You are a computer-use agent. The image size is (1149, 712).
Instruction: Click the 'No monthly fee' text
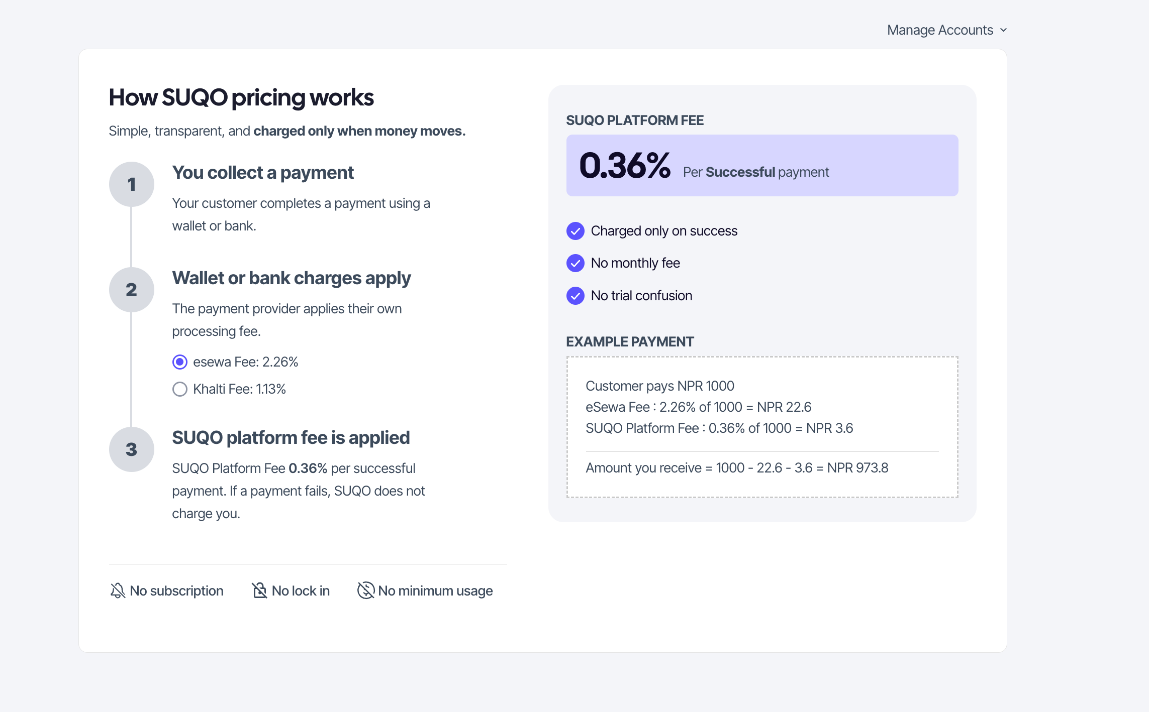click(635, 263)
